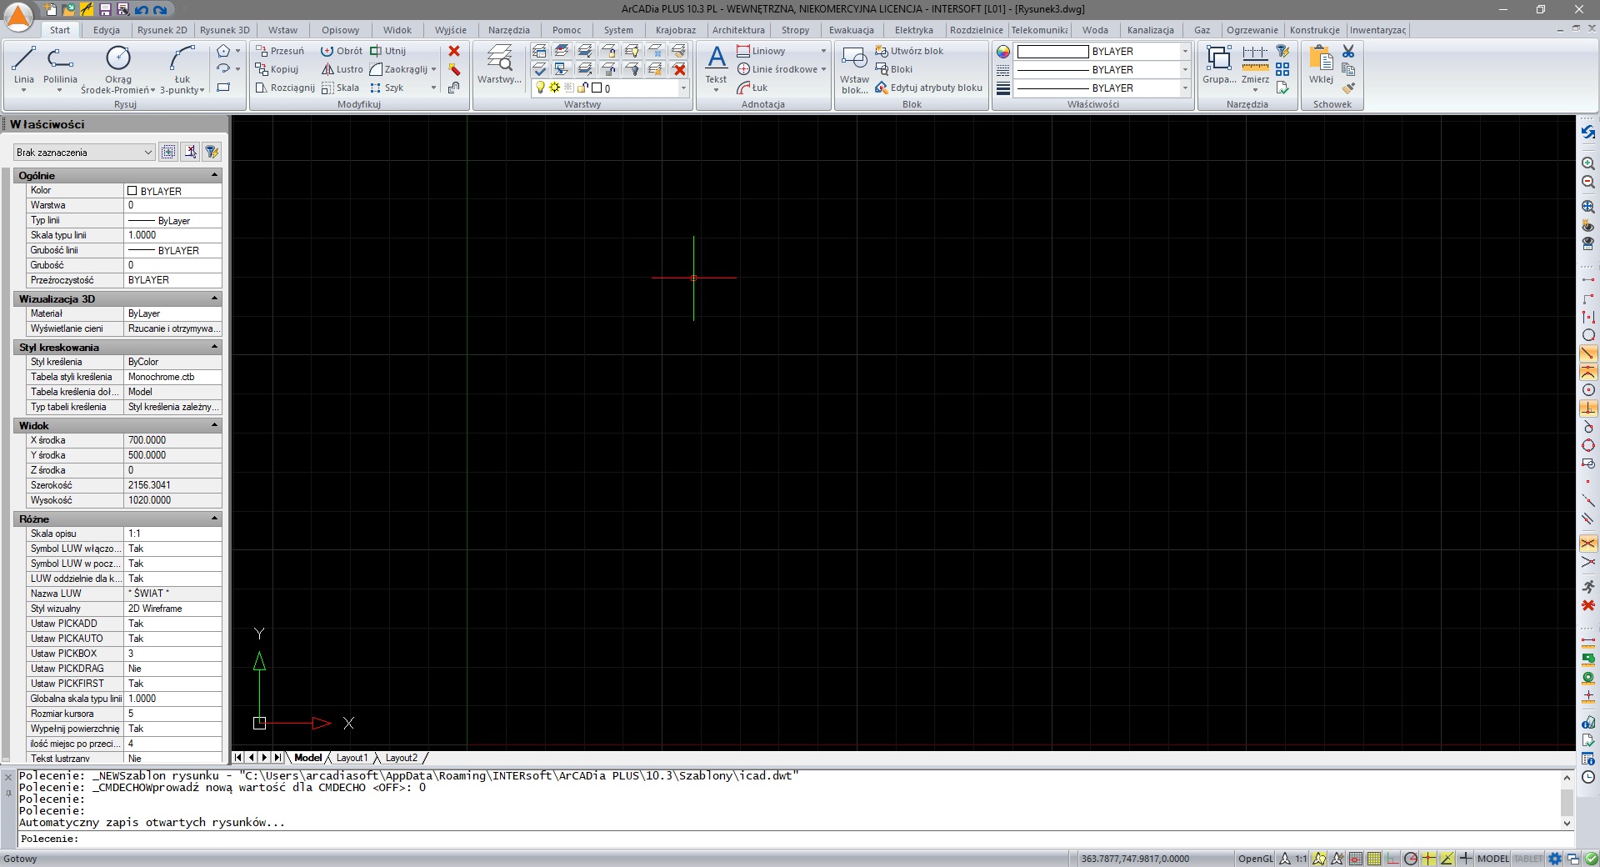Select the Polilinia tool

pyautogui.click(x=60, y=67)
